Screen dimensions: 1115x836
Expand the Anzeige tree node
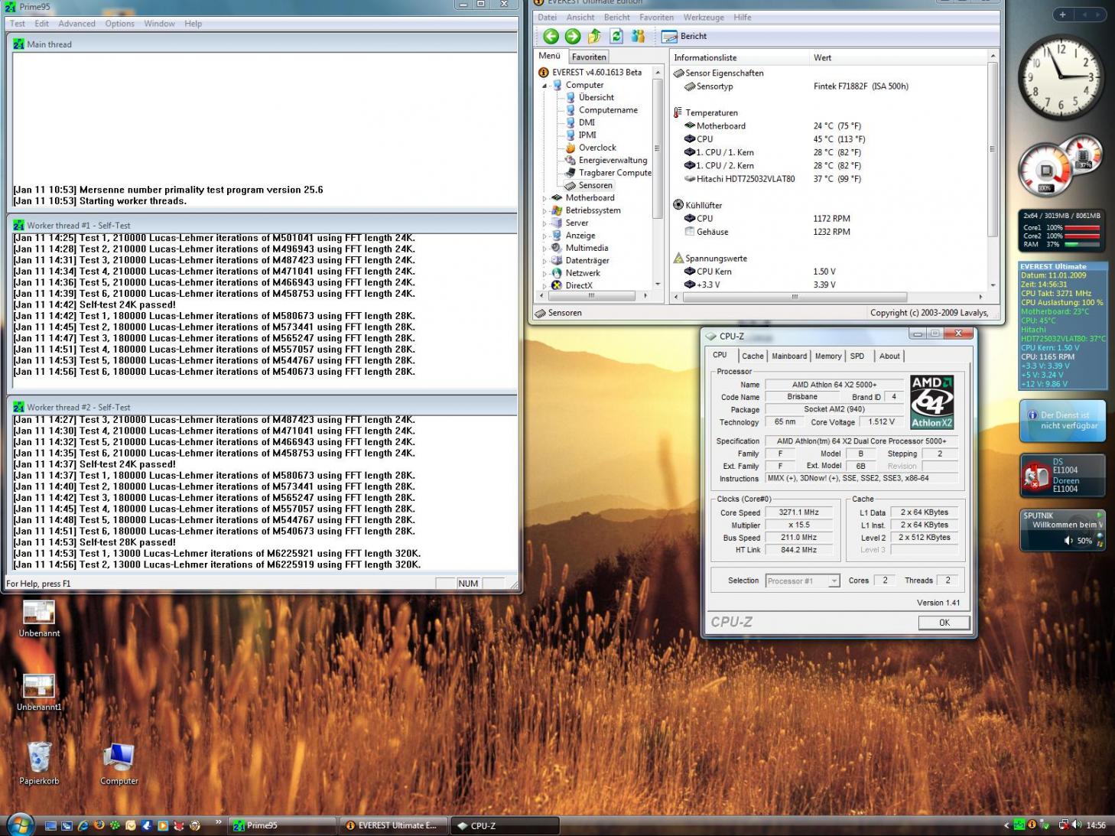click(x=544, y=236)
